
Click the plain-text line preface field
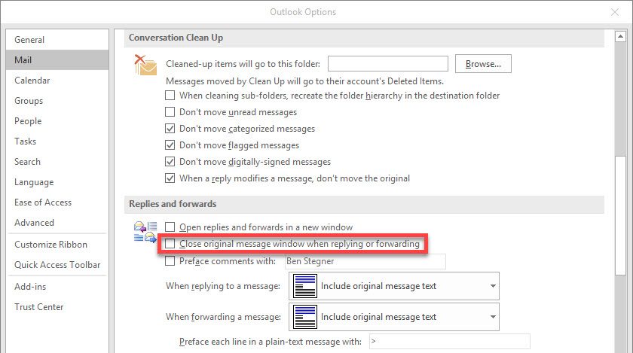click(x=449, y=341)
